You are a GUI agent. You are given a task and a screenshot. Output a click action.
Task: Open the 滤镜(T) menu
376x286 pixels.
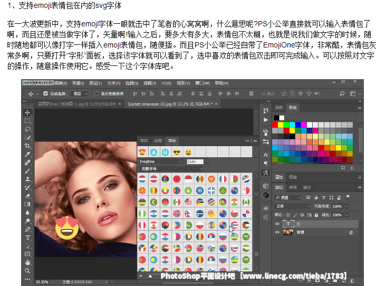coord(150,83)
